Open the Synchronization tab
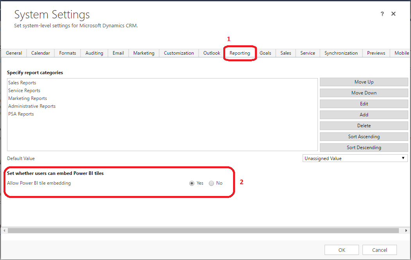Screen dimensions: 411x260 pyautogui.click(x=341, y=53)
